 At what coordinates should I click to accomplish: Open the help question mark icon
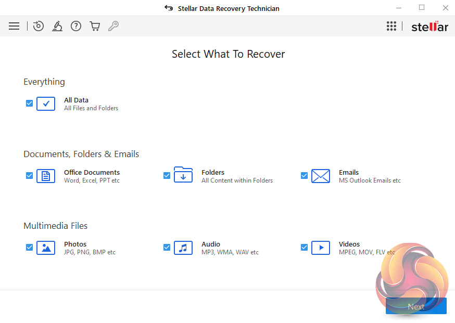pyautogui.click(x=76, y=26)
